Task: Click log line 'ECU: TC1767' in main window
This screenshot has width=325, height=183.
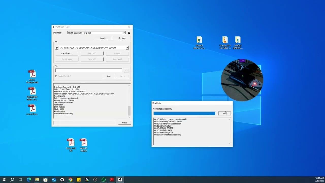Action: 60,107
